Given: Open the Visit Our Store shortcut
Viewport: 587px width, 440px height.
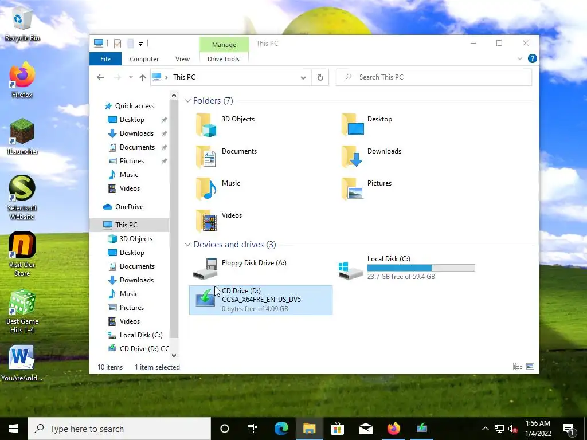Looking at the screenshot, I should coord(22,254).
